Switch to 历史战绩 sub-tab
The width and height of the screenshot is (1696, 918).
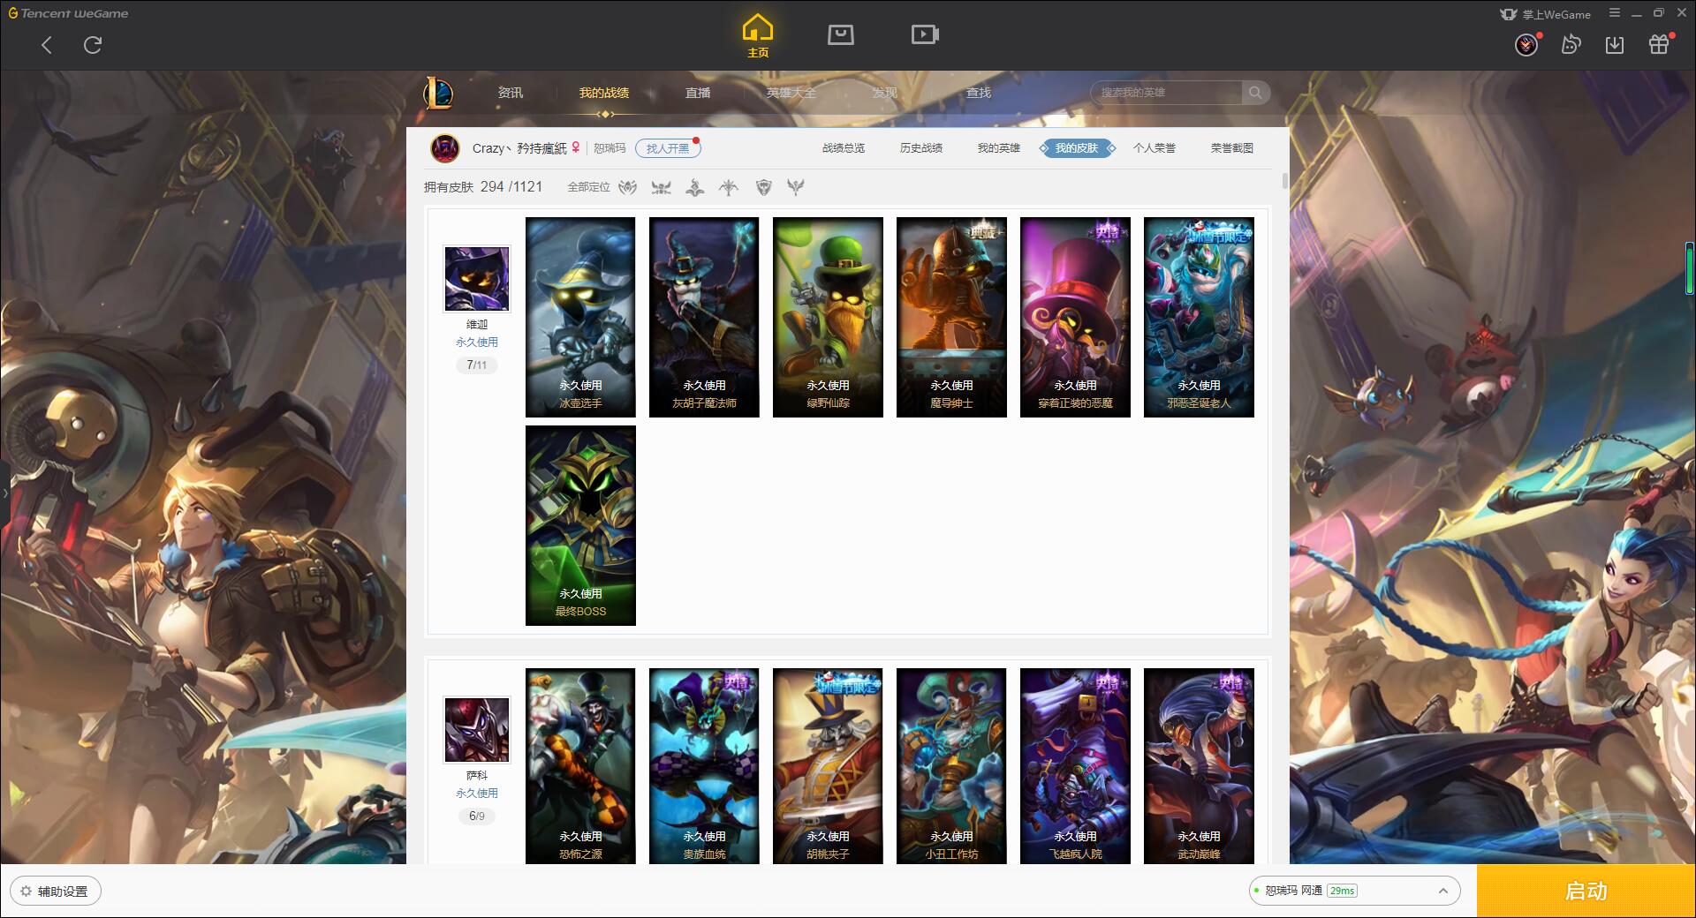click(x=921, y=148)
